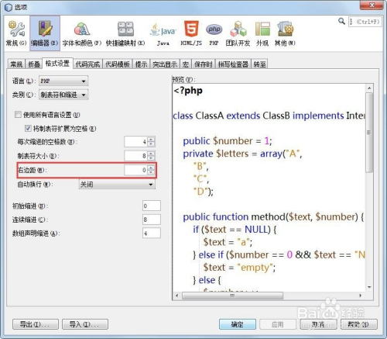Click the 右边距 right margin field
The width and height of the screenshot is (387, 339).
click(x=135, y=170)
